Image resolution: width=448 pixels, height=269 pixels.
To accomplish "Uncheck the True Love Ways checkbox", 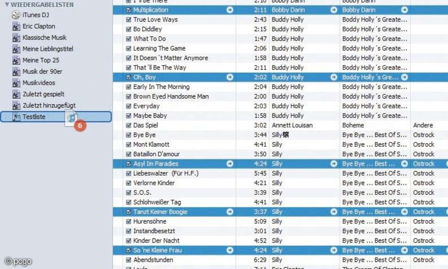I will (x=128, y=19).
